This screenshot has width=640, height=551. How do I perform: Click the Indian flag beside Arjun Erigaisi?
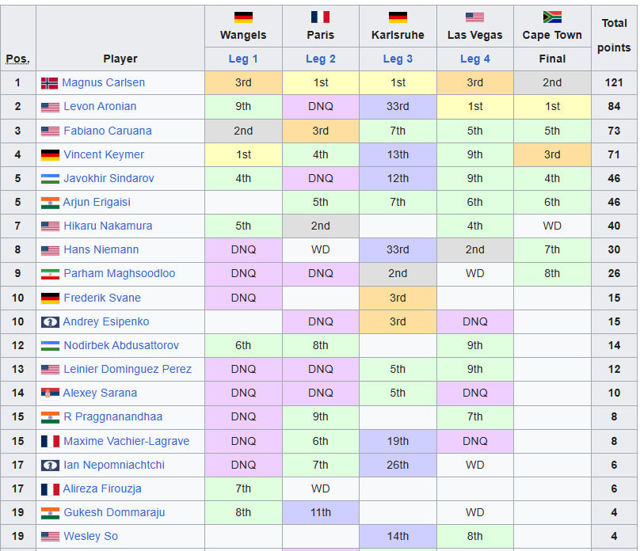(x=50, y=203)
